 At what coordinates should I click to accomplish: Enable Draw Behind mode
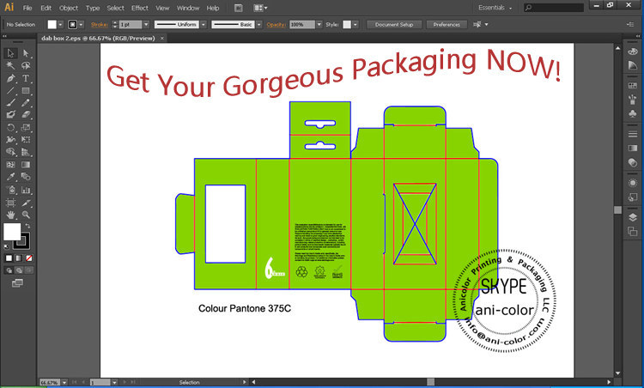(x=19, y=270)
